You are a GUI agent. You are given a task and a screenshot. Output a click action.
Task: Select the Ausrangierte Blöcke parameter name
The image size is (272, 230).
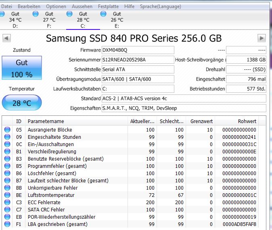pyautogui.click(x=50, y=130)
